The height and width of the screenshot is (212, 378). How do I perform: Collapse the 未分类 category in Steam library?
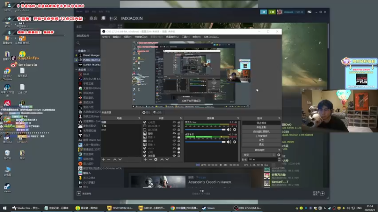coord(77,69)
